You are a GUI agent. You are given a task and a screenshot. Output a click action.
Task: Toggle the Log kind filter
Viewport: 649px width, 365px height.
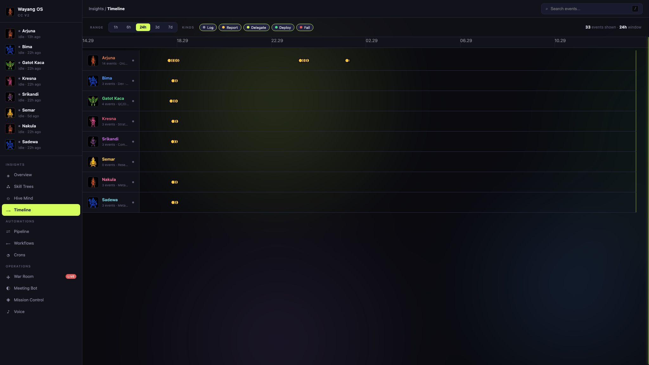click(x=208, y=28)
